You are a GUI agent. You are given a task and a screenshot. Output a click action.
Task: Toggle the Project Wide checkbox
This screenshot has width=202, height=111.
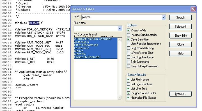tap(128, 30)
